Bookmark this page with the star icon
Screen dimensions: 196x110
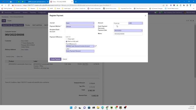coord(167,5)
